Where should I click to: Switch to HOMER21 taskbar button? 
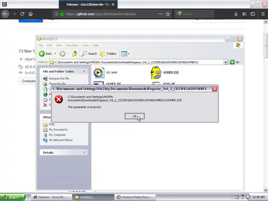pos(93,197)
